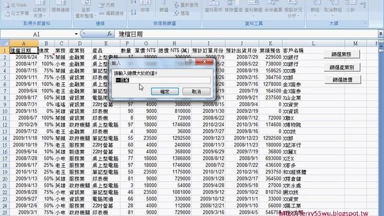Click the vertical scrollbar at right edge
The width and height of the screenshot is (384, 216).
381,127
